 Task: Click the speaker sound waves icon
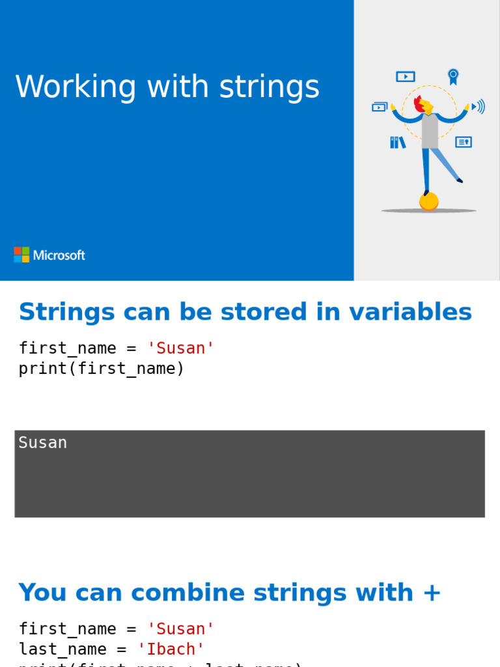click(x=479, y=106)
